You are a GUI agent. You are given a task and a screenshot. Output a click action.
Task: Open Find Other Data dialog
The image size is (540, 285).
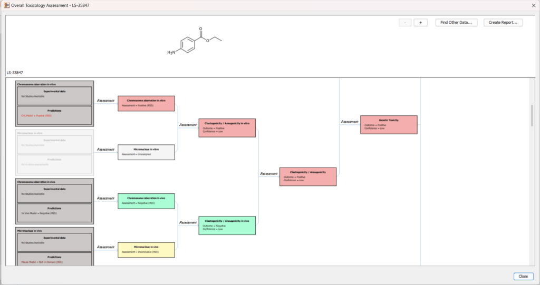coord(457,23)
